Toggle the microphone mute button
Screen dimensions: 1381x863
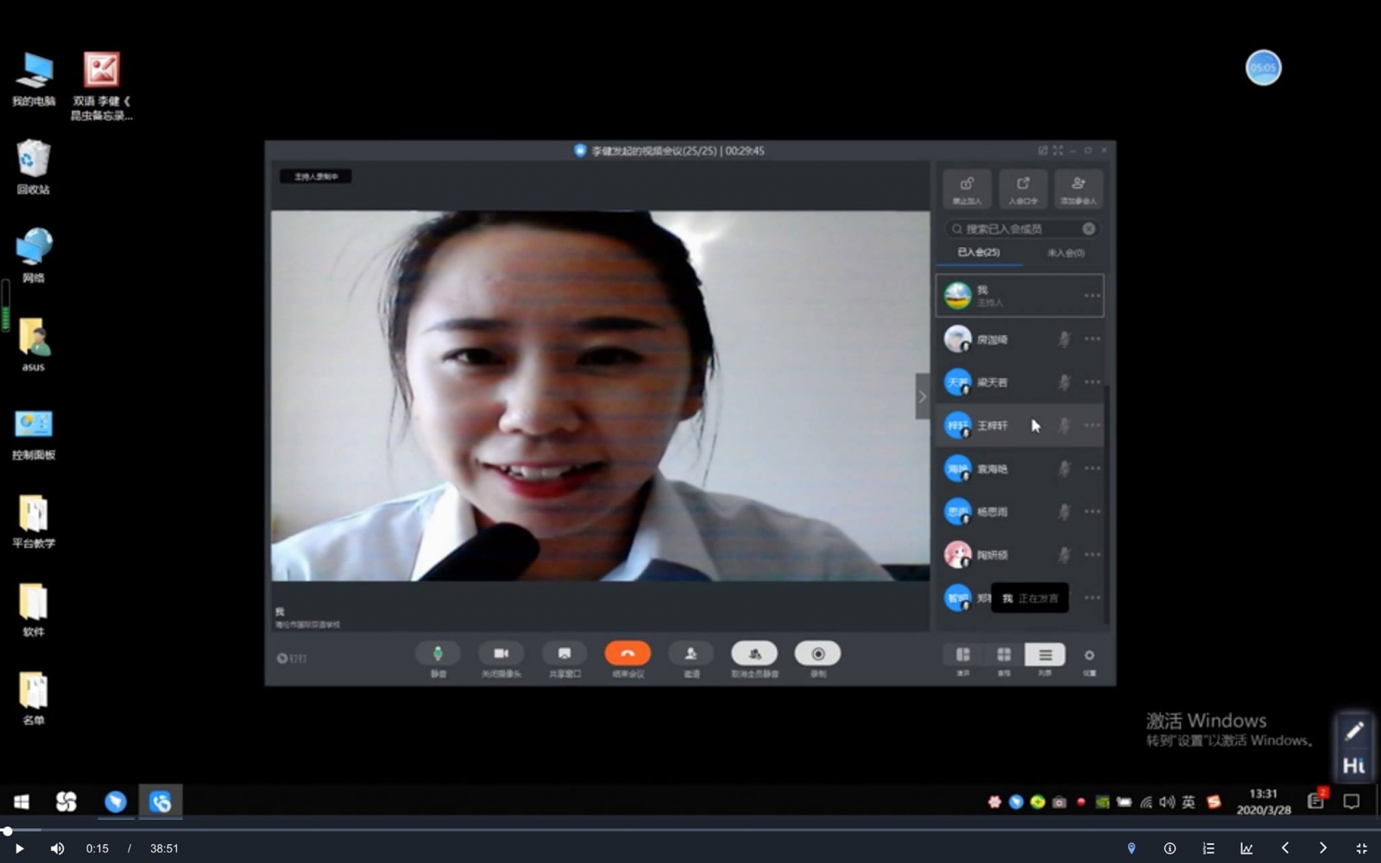[438, 654]
